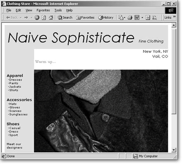Follow the Jackets link
The height and width of the screenshot is (164, 182).
coord(14,87)
